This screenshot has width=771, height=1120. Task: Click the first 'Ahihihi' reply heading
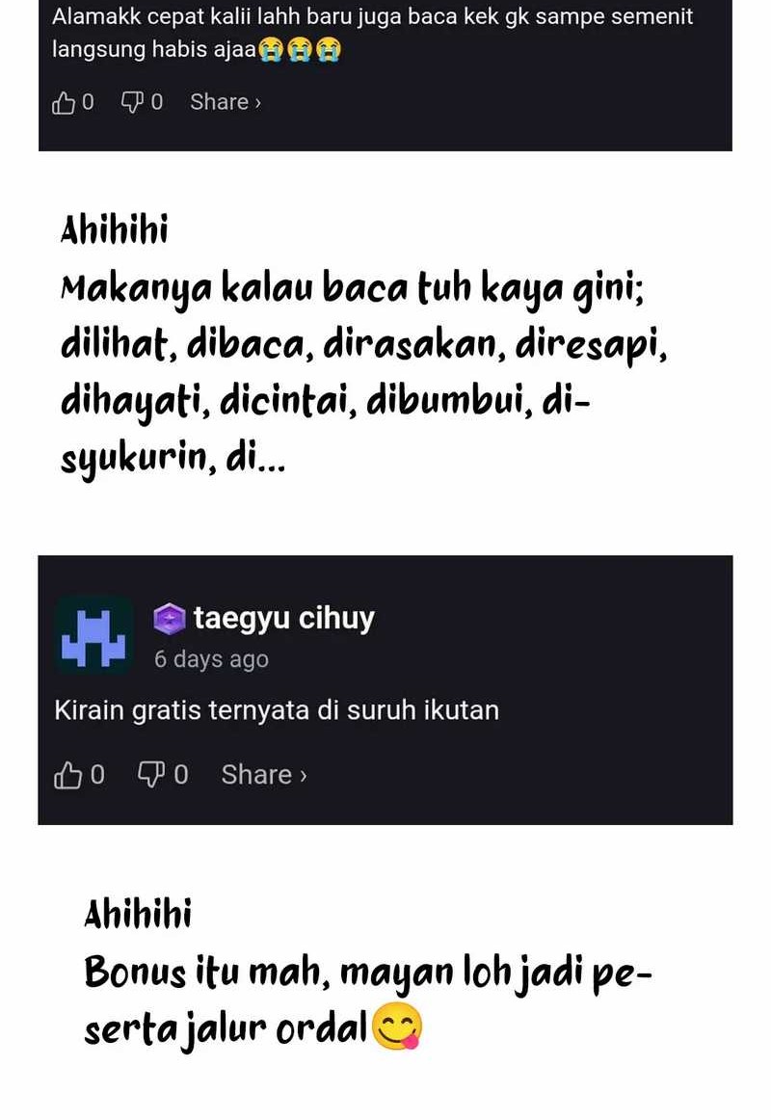[x=115, y=230]
